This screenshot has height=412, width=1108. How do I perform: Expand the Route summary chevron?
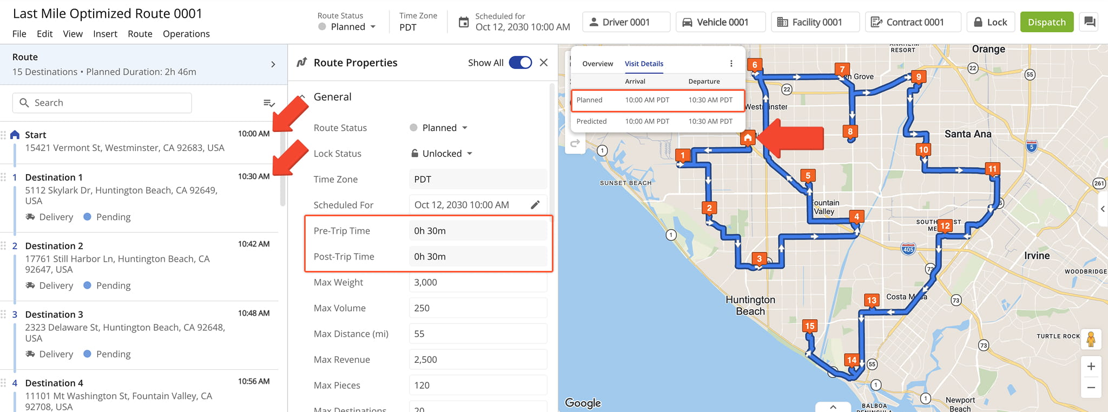click(273, 64)
